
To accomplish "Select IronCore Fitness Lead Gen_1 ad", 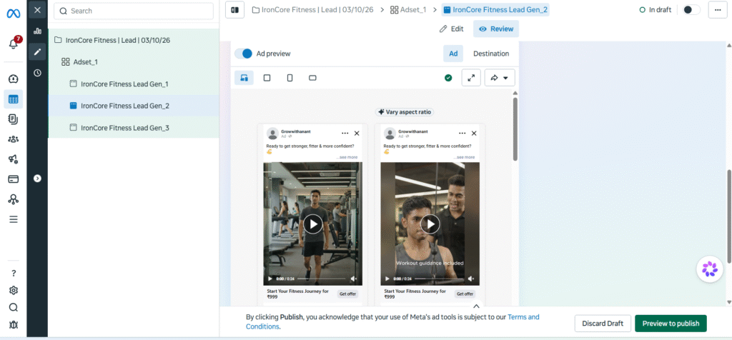I will tap(134, 84).
